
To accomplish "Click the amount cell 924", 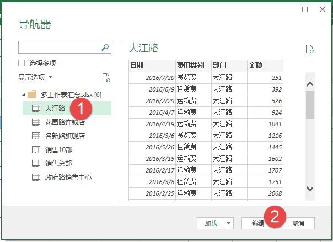I will [x=265, y=112].
